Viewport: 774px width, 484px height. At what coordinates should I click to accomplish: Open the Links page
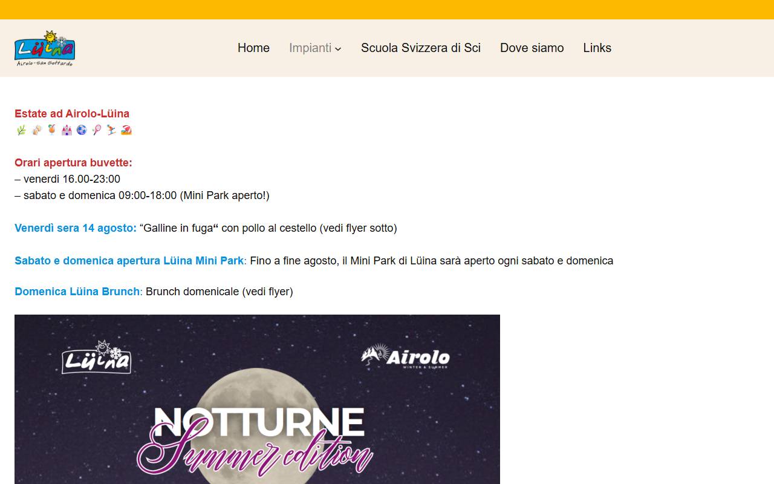click(597, 48)
